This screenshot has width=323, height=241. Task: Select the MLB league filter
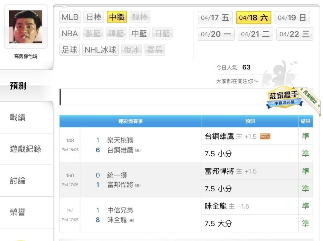click(x=70, y=17)
